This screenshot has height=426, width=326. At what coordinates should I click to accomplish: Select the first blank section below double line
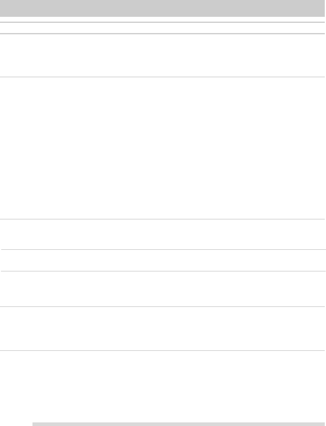163,55
